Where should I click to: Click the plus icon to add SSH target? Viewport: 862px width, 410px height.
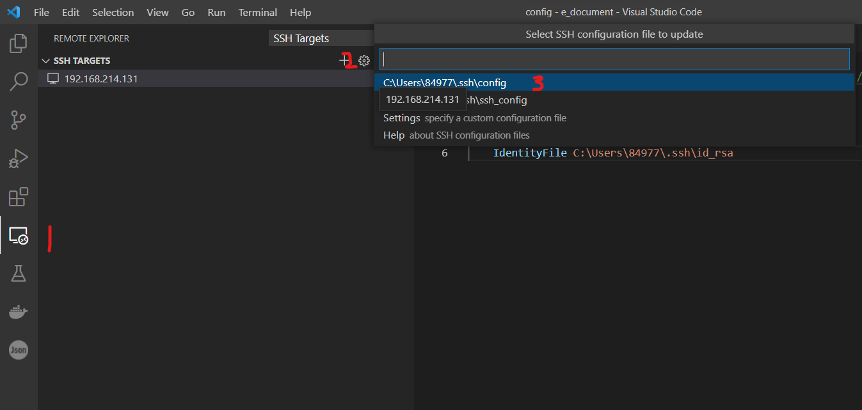(x=344, y=61)
